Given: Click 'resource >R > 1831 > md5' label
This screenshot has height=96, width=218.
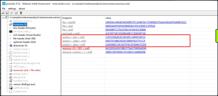Looking at the screenshot, I should 76,48.
